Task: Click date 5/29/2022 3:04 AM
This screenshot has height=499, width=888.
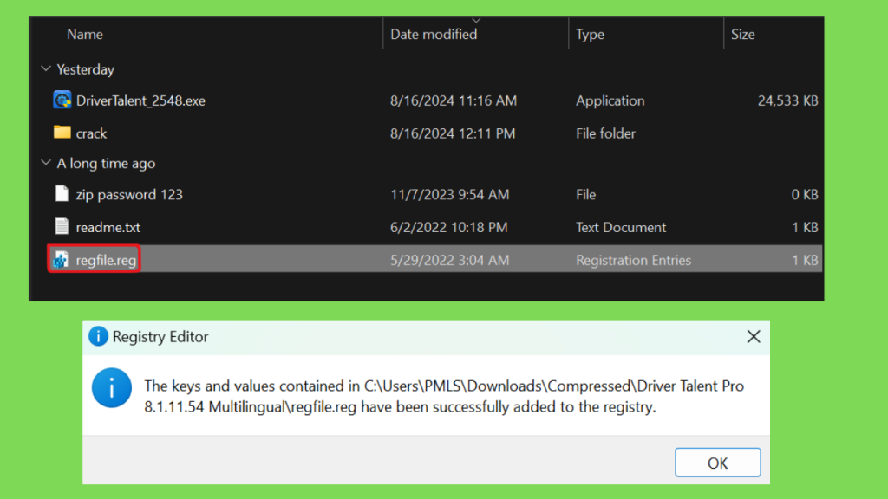Action: [x=450, y=260]
